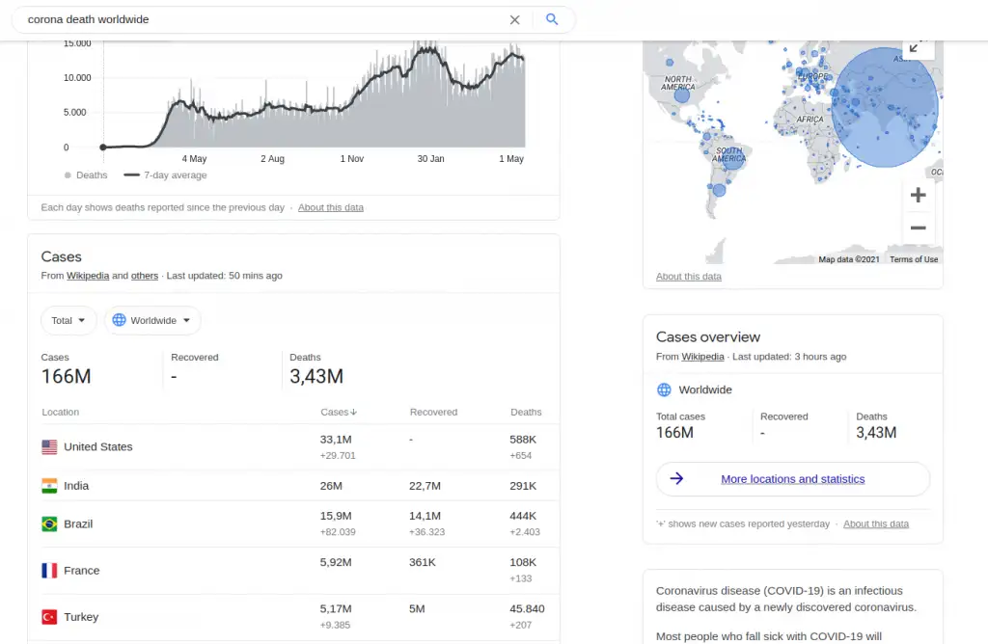Screen dimensions: 988x644
Task: Open the Total dropdown
Action: pos(69,320)
